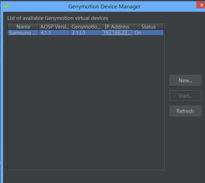This screenshot has height=183, width=205.
Task: Sort by the IP Address column header
Action: coord(117,27)
